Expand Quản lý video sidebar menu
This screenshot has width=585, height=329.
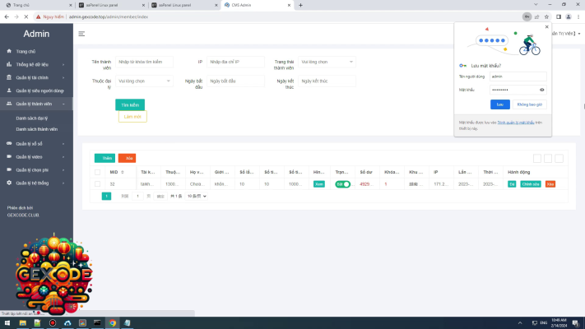(x=36, y=157)
